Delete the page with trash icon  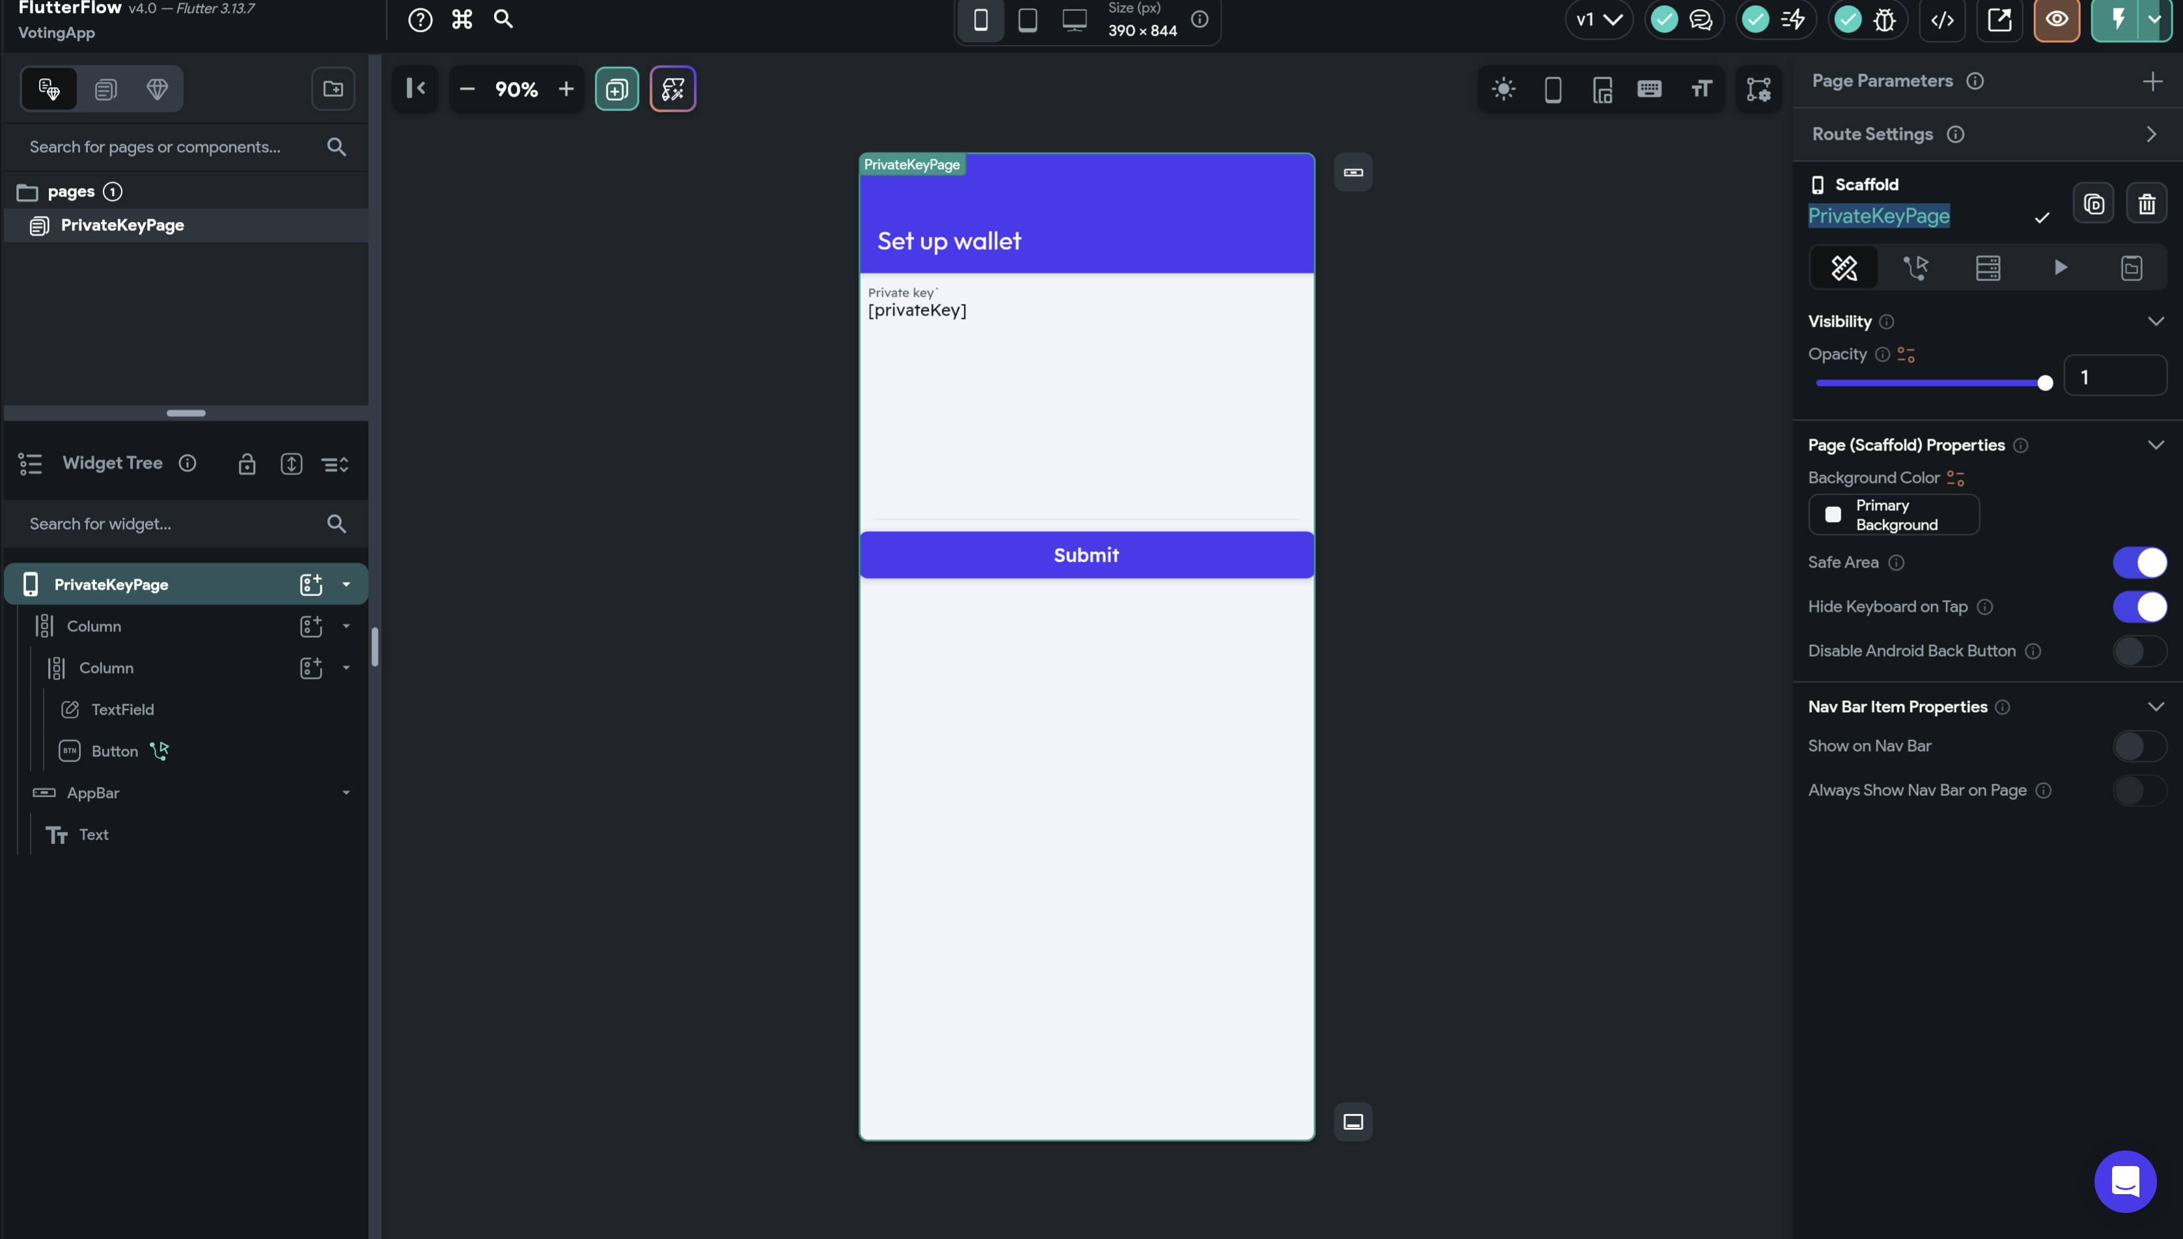[x=2147, y=204]
